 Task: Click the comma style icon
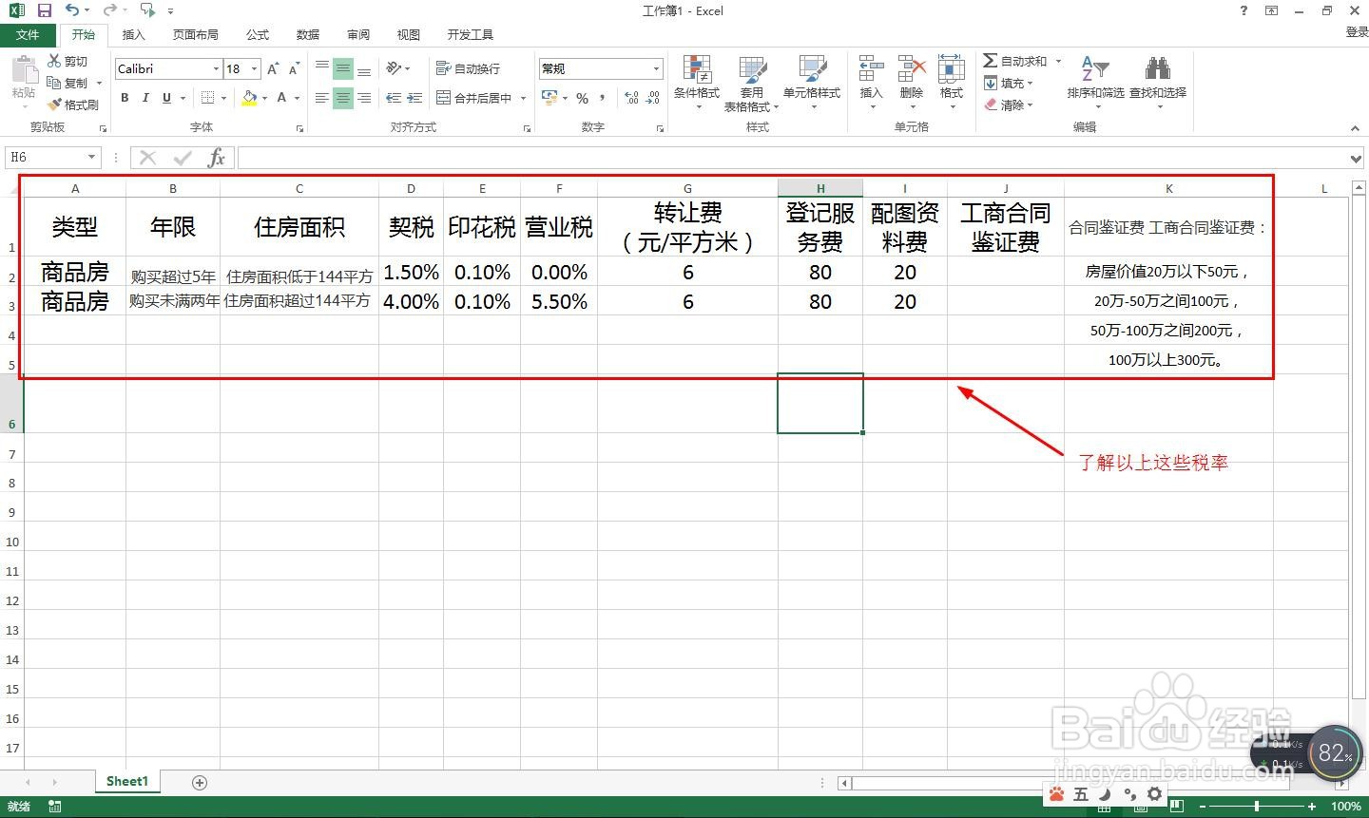pos(602,98)
